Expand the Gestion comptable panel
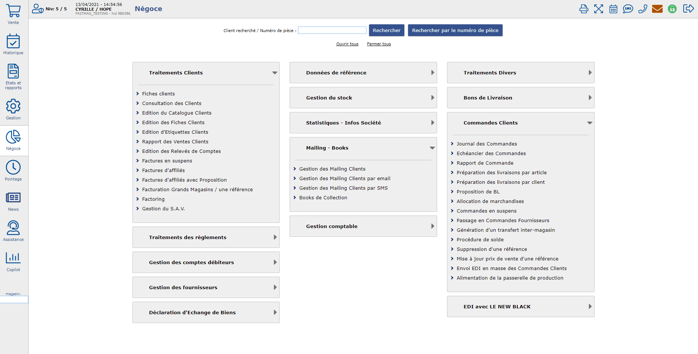Screen dimensions: 698x354 click(x=363, y=226)
